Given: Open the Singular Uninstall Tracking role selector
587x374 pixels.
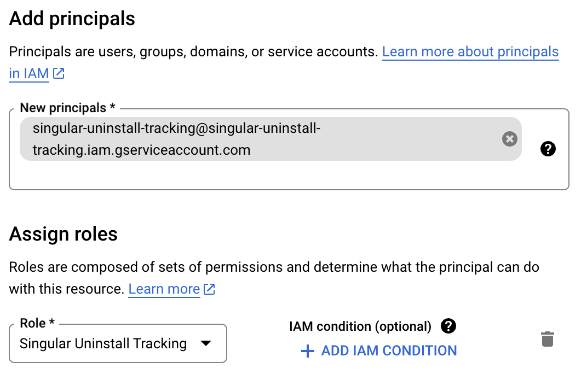Looking at the screenshot, I should [x=118, y=343].
